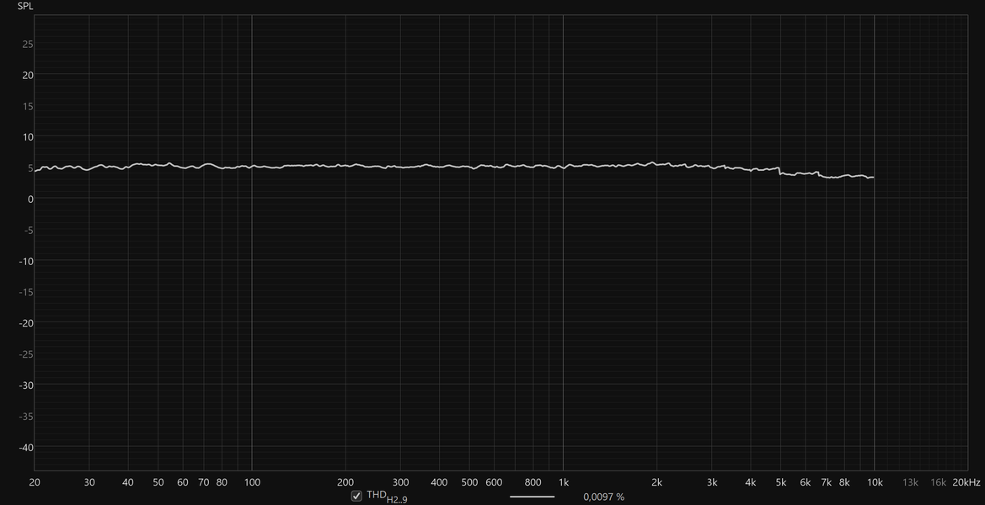Image resolution: width=985 pixels, height=505 pixels.
Task: Click the 0,0097 % distortion value
Action: 603,497
